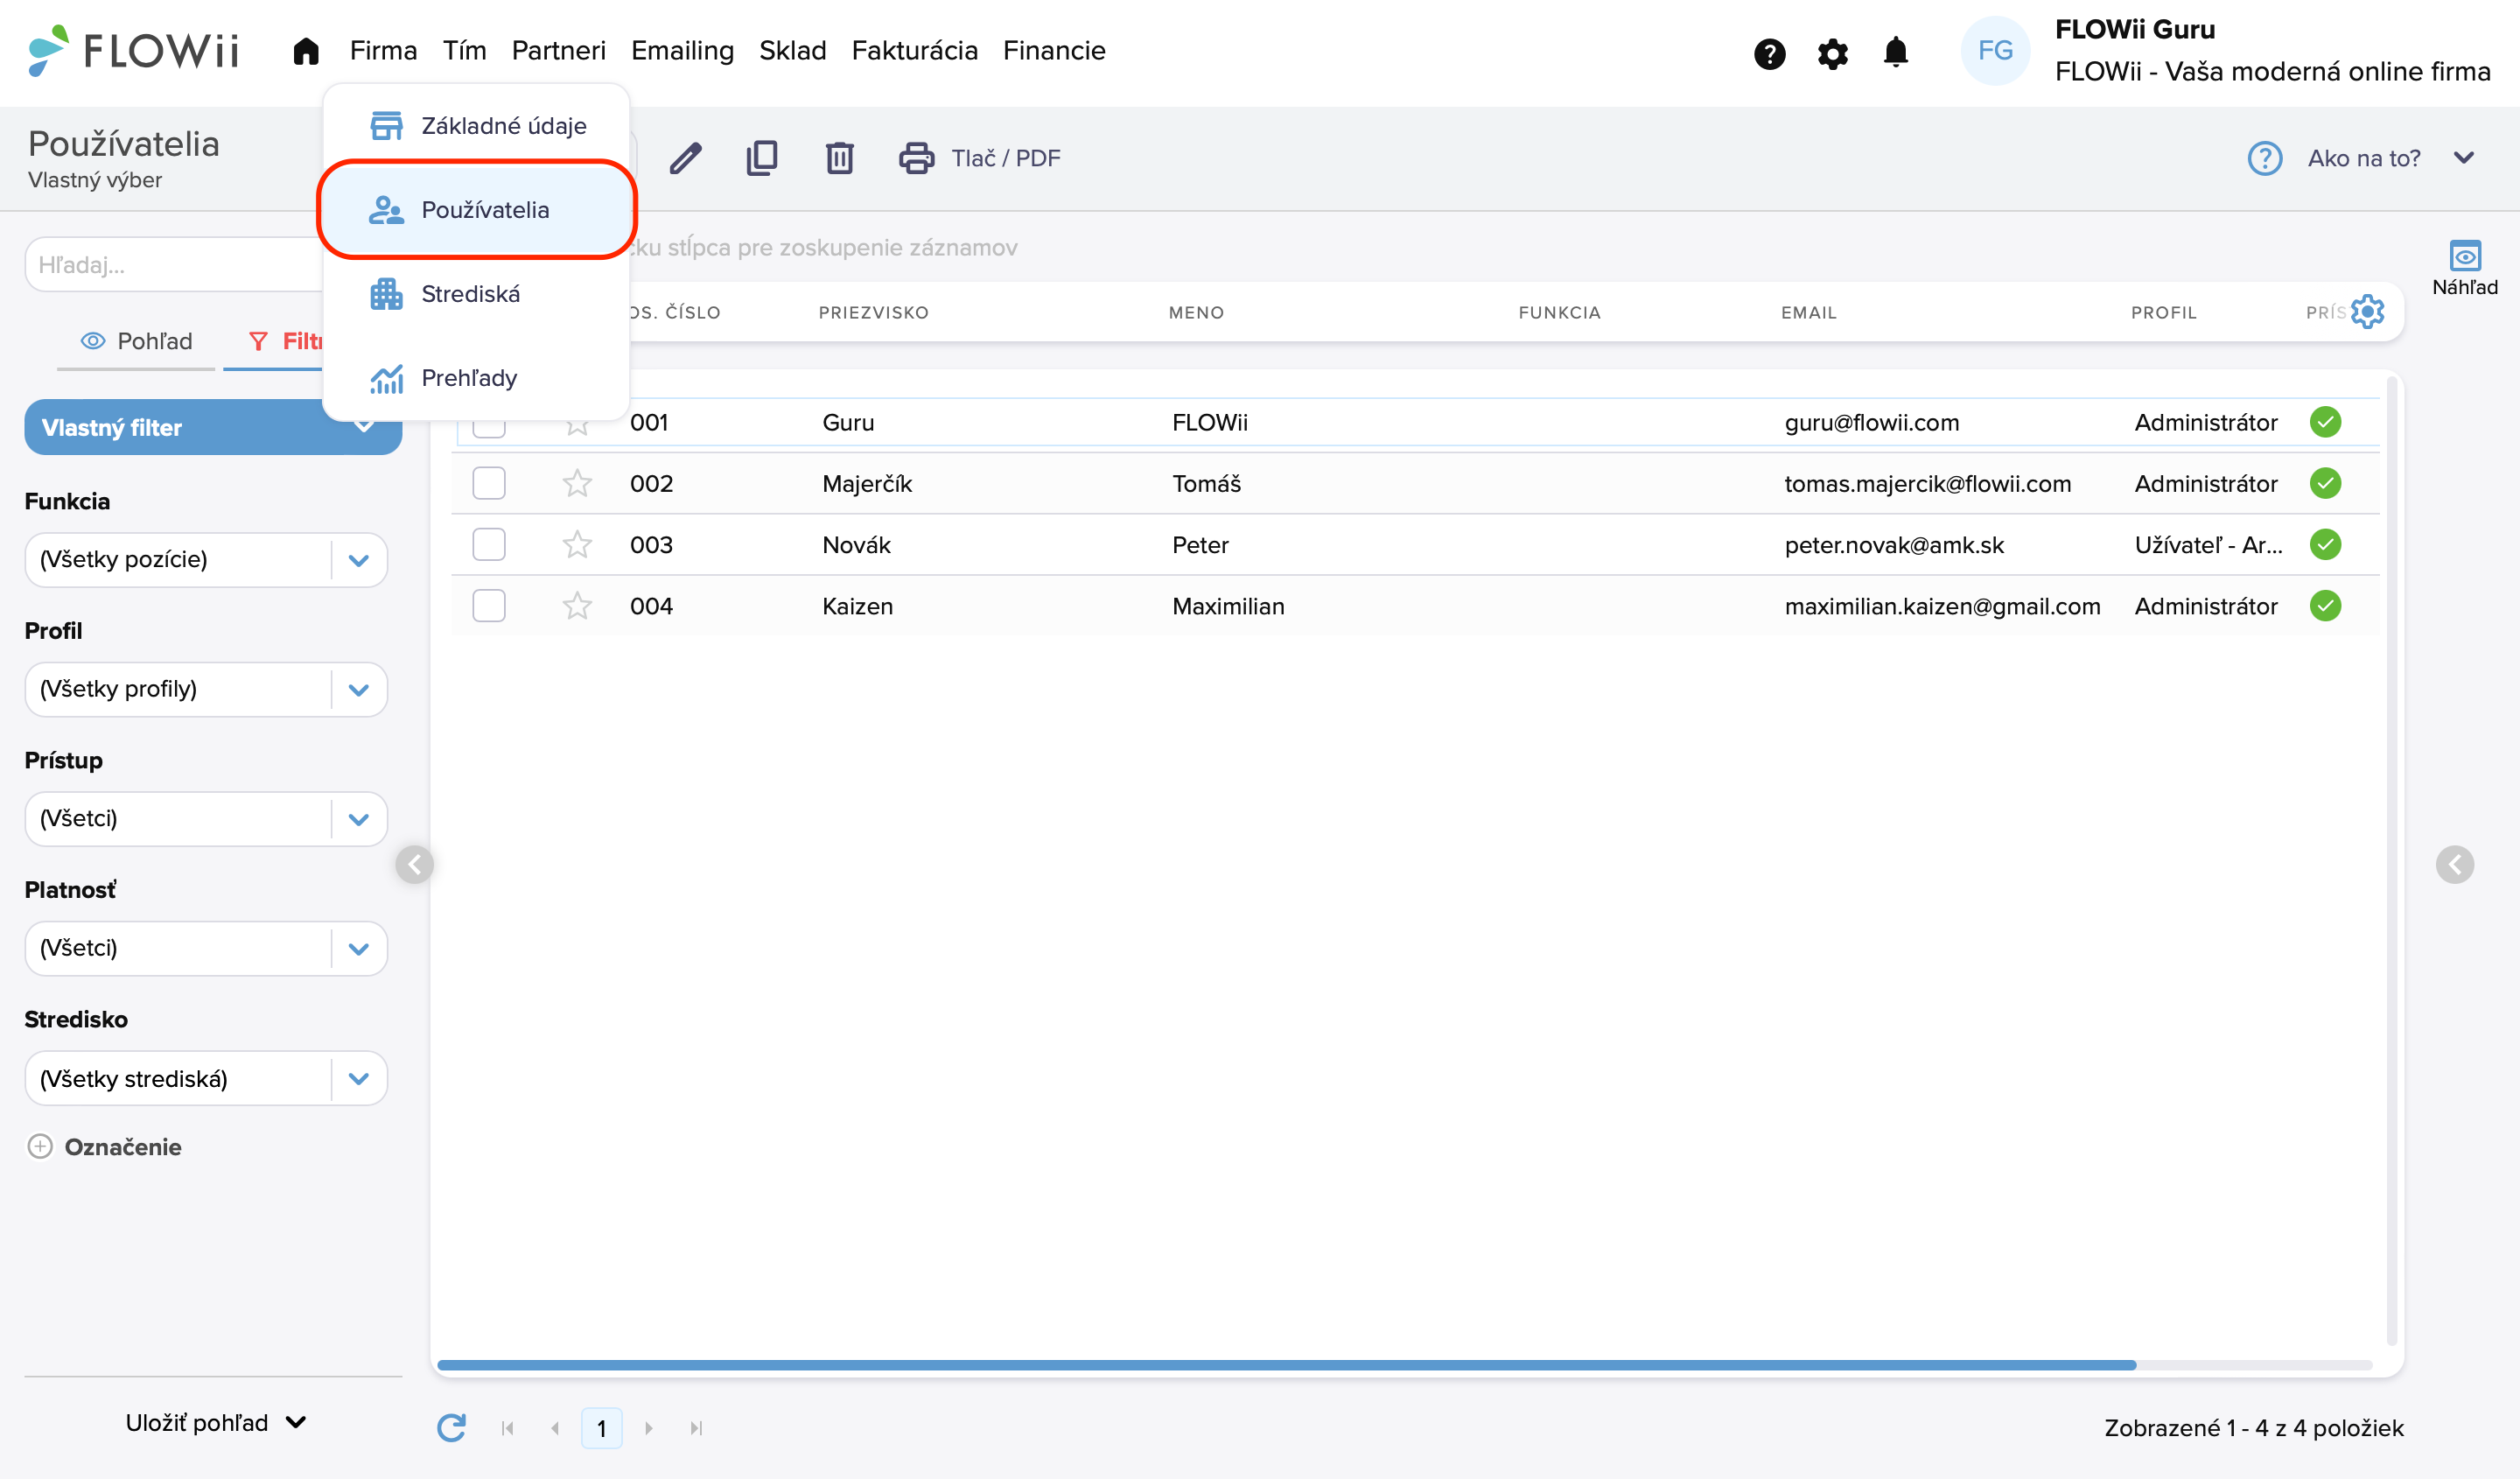The image size is (2520, 1479).
Task: Expand the Vlastný filter selector
Action: coord(213,427)
